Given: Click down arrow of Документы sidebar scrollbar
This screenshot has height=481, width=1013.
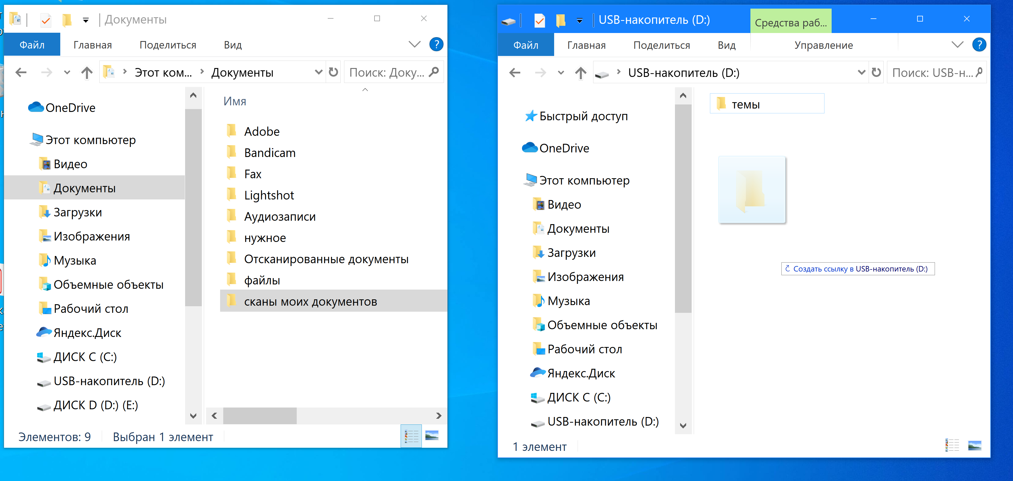Looking at the screenshot, I should (193, 416).
